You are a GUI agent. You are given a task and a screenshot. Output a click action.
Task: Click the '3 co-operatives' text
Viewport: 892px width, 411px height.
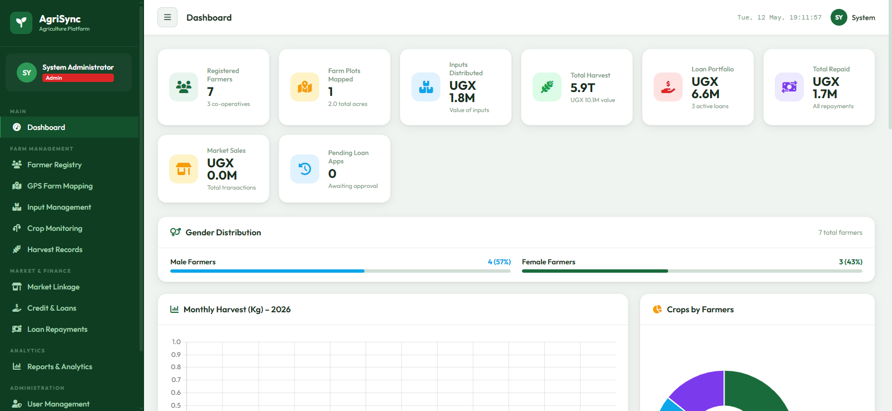pos(228,104)
